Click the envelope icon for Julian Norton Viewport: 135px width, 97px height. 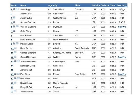coord(15,91)
